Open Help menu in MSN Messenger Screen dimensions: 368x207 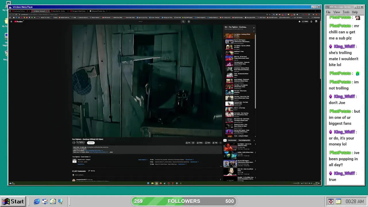tap(355, 12)
